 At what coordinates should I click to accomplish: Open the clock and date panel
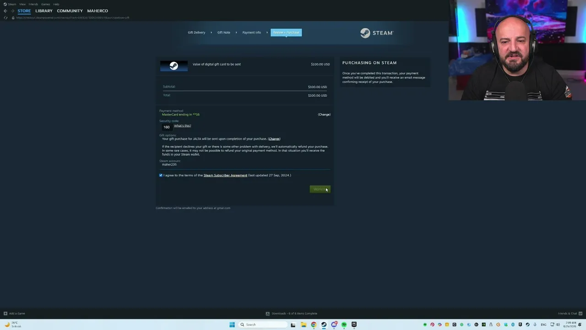click(x=570, y=324)
